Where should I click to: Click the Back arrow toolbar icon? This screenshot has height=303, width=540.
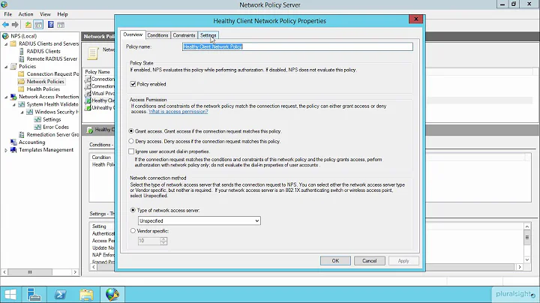6,25
